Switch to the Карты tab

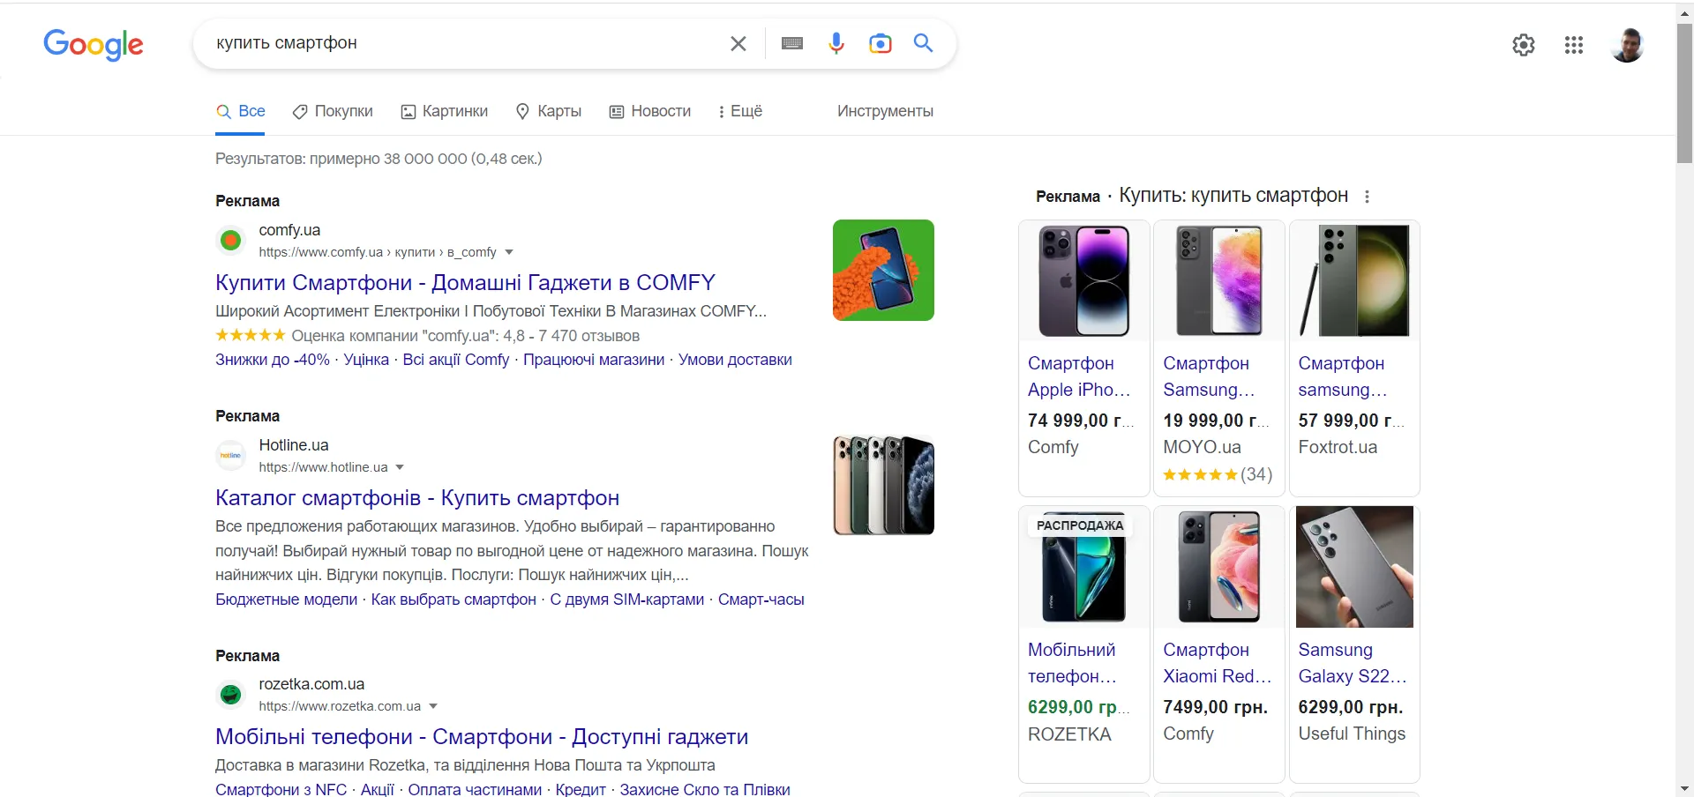tap(548, 111)
